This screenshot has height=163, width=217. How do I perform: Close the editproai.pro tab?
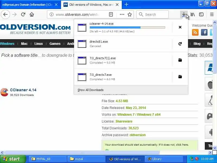coord(56,5)
